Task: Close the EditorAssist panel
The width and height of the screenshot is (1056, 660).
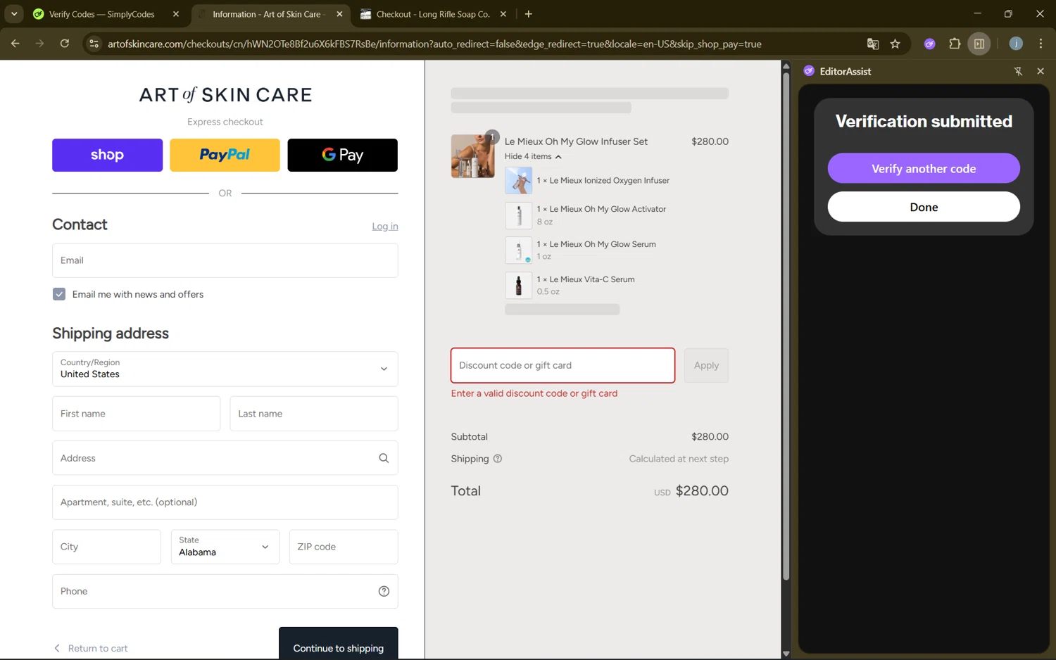Action: pyautogui.click(x=1041, y=71)
